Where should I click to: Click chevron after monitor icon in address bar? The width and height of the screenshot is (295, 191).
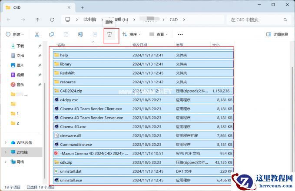77,20
